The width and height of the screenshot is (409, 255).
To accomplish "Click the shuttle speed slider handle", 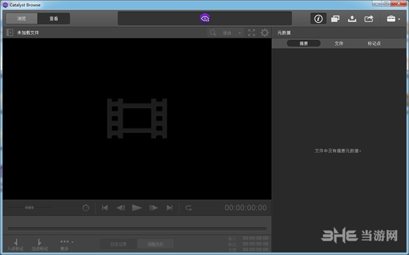I will 30,208.
